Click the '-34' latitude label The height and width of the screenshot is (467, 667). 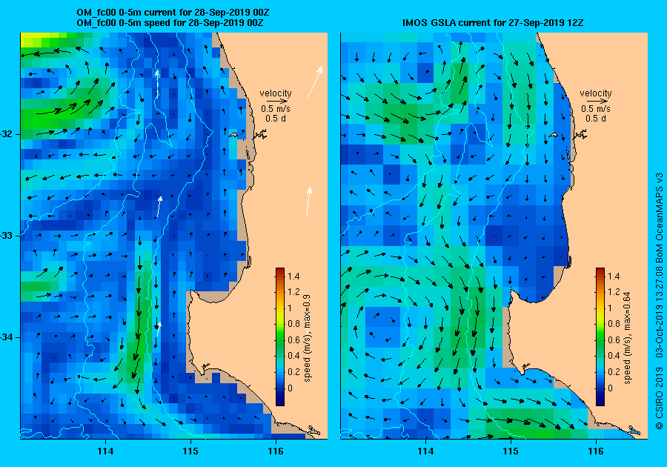coord(7,337)
